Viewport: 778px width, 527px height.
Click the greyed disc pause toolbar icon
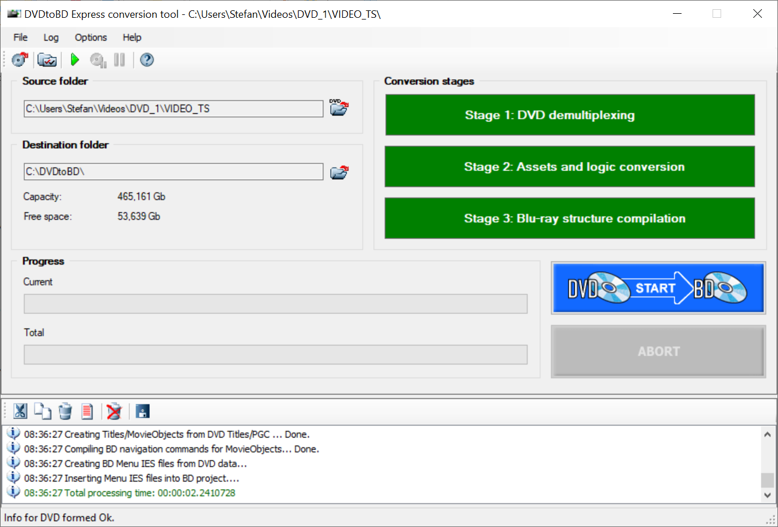tap(98, 60)
